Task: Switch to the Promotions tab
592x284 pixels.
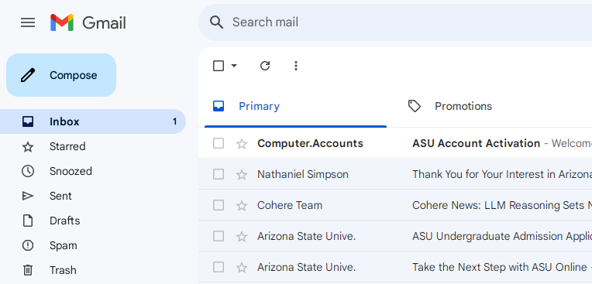Action: (450, 106)
